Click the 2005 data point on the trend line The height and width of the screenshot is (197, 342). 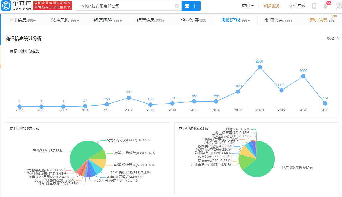coord(41,107)
